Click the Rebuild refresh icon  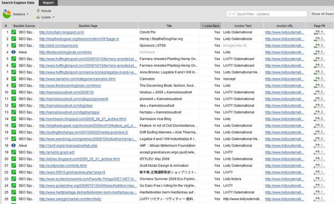[38, 10]
